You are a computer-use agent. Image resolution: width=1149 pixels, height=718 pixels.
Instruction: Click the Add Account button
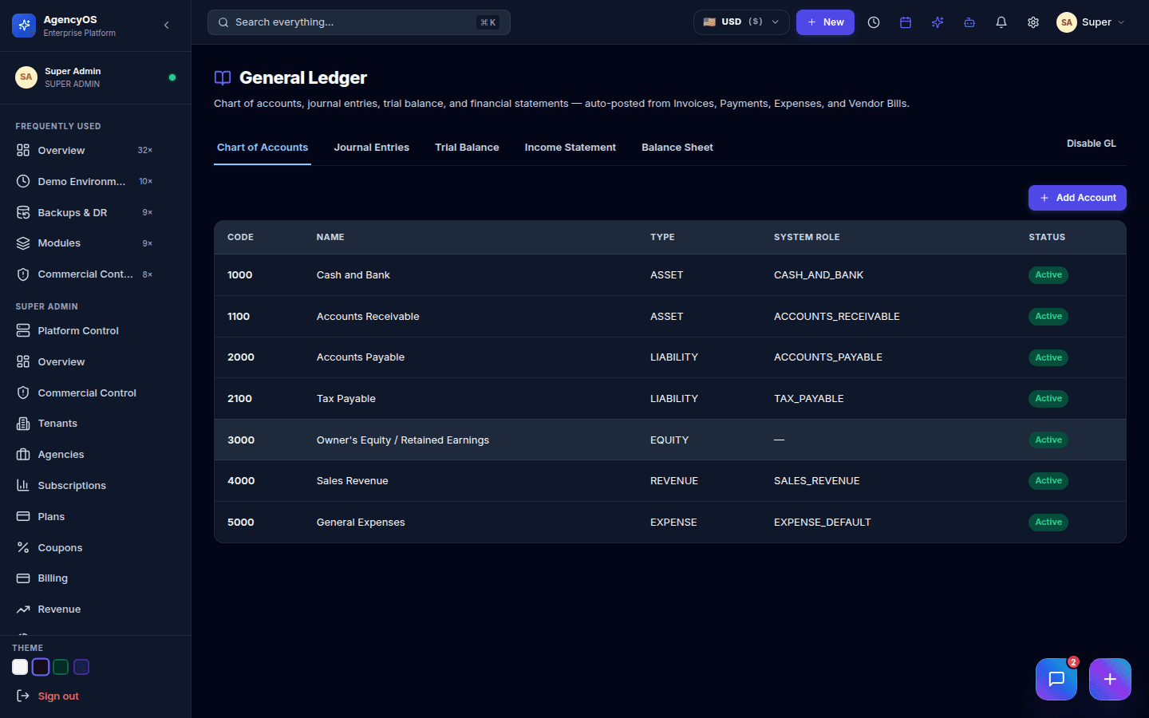pos(1077,198)
